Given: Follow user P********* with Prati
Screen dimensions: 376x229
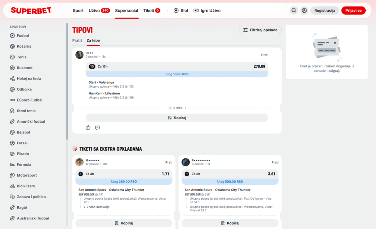Looking at the screenshot, I should 275,162.
